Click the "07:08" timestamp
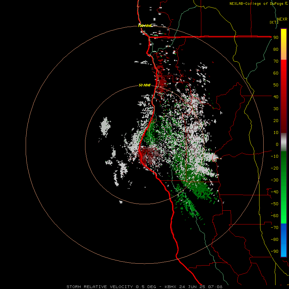Viewport: 289px width, 289px height. (x=215, y=287)
